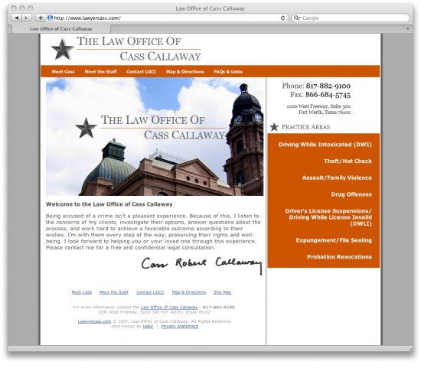
Task: Open the Meet Cass navigation item
Action: [x=63, y=72]
